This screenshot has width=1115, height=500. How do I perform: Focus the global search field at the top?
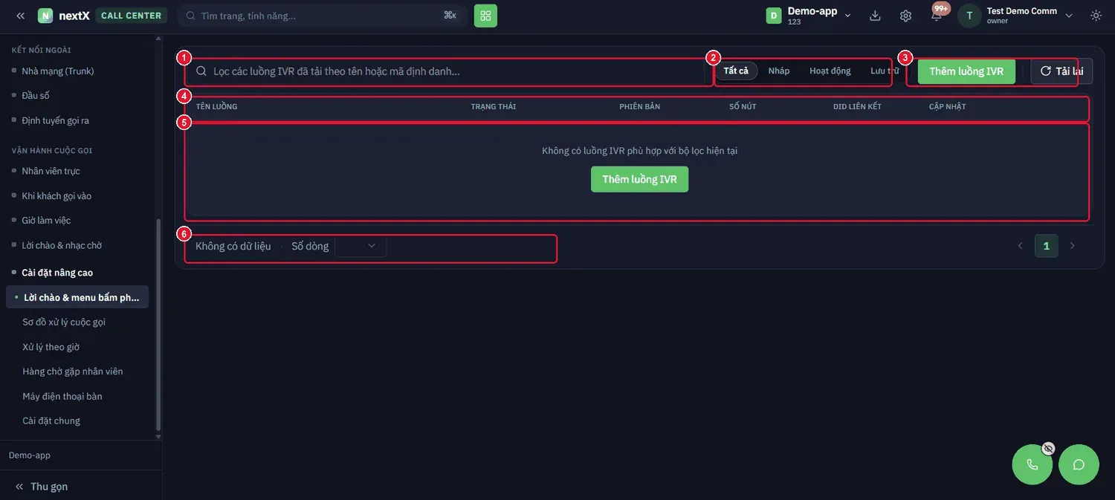pos(323,16)
